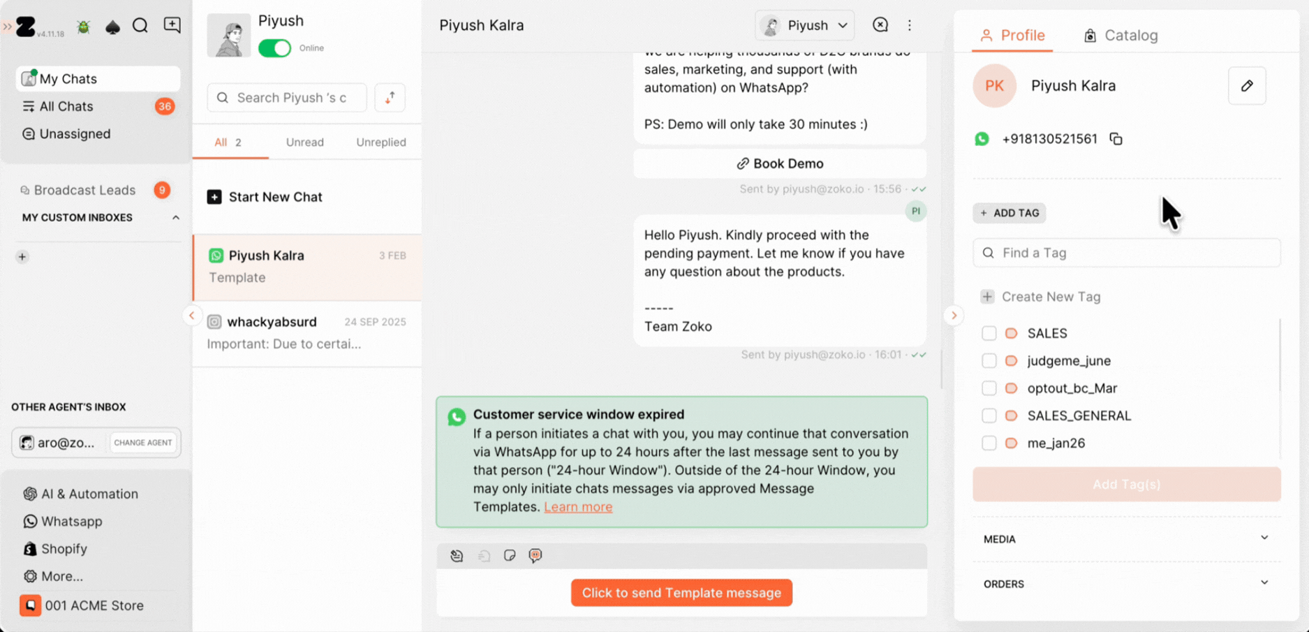
Task: Open global search magnifier icon
Action: point(140,26)
